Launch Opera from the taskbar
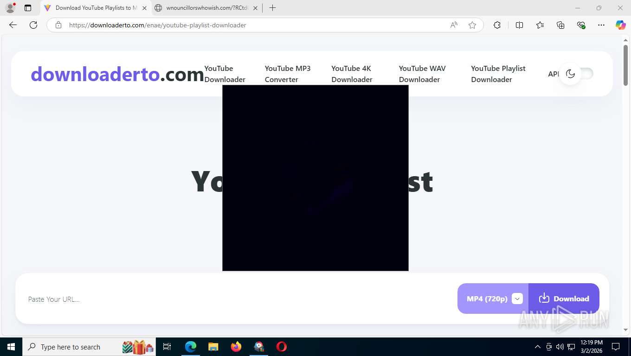 coord(282,347)
